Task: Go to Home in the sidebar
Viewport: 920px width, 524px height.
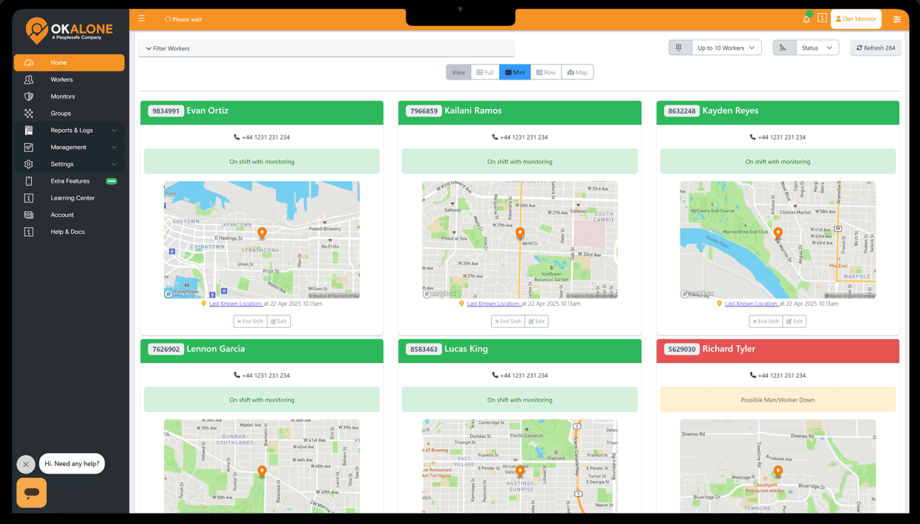Action: pyautogui.click(x=69, y=63)
